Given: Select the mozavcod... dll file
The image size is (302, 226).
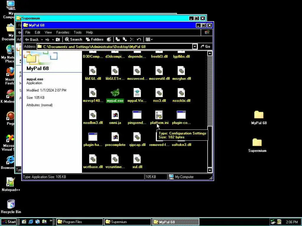Looking at the screenshot, I should [137, 71].
